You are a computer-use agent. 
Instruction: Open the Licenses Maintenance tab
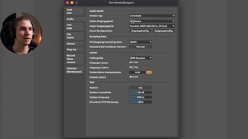click(x=75, y=70)
